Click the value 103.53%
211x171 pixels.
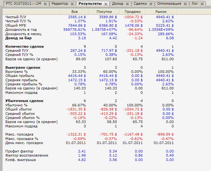(78, 34)
